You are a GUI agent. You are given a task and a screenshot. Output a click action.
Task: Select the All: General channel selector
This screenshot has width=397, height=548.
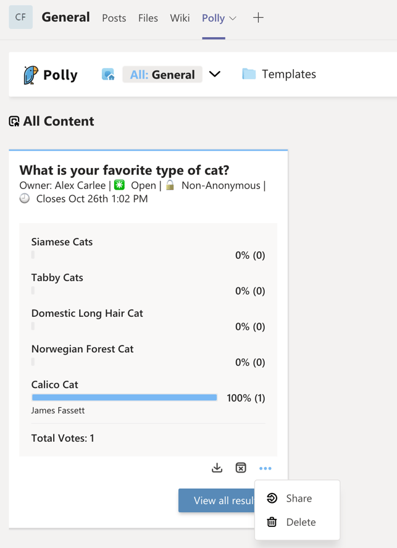[x=162, y=75]
